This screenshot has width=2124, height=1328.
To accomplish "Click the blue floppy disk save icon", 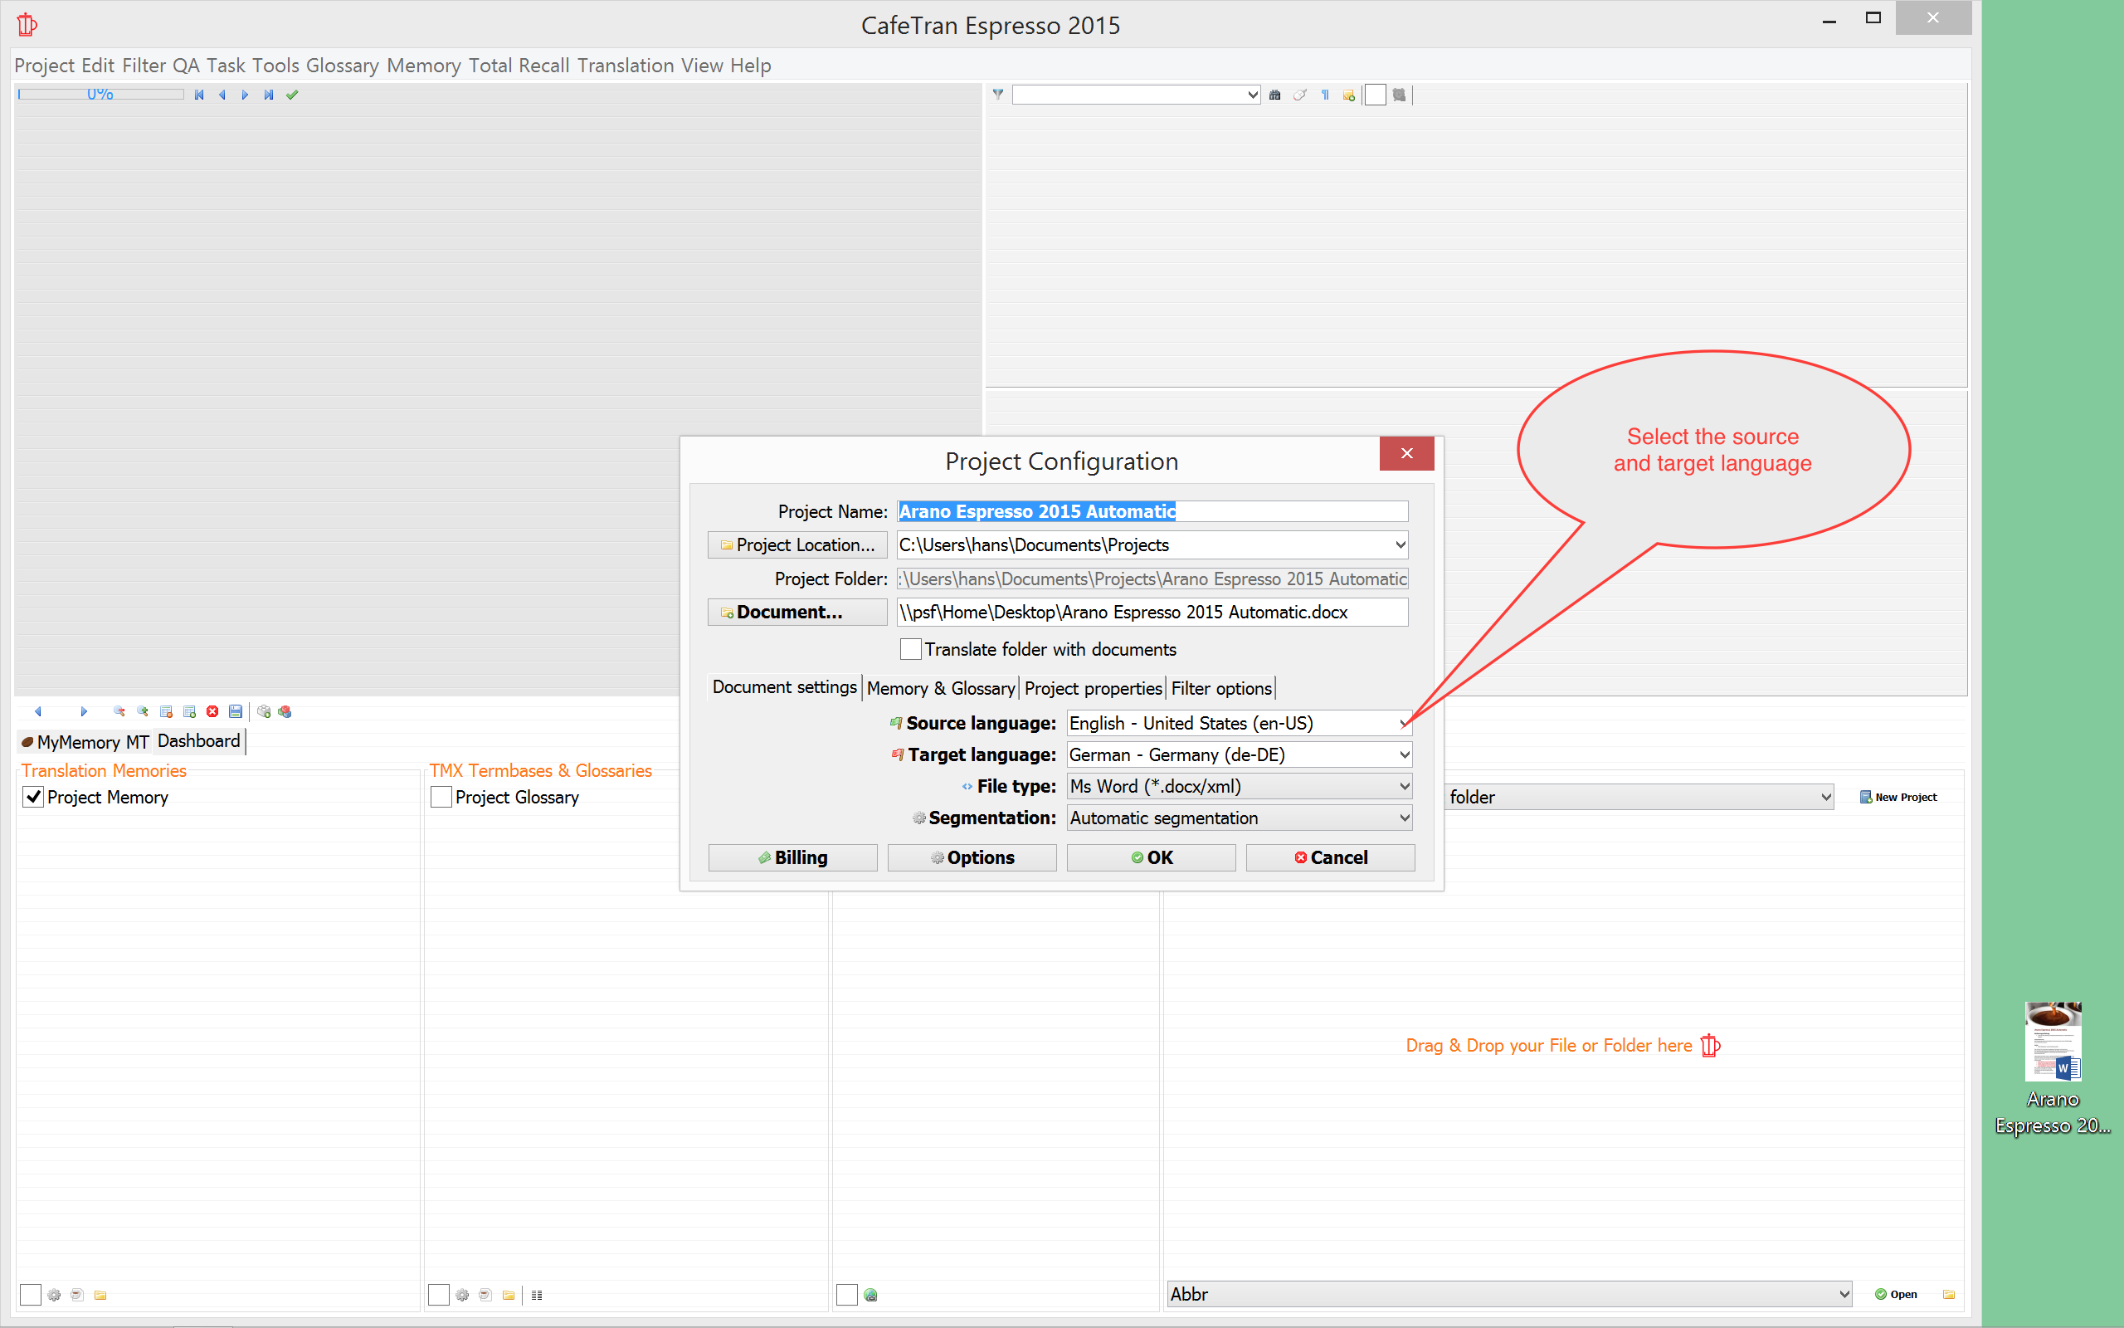I will coord(236,711).
